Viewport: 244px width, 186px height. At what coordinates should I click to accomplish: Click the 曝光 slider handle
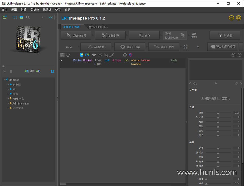pyautogui.click(x=218, y=113)
